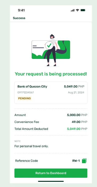This screenshot has height=187, width=97.
Task: Tap the Convenience Fee 49.00 PHP row
Action: (51, 122)
